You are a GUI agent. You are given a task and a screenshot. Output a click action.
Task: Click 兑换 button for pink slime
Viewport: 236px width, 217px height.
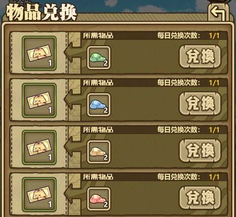point(200,198)
